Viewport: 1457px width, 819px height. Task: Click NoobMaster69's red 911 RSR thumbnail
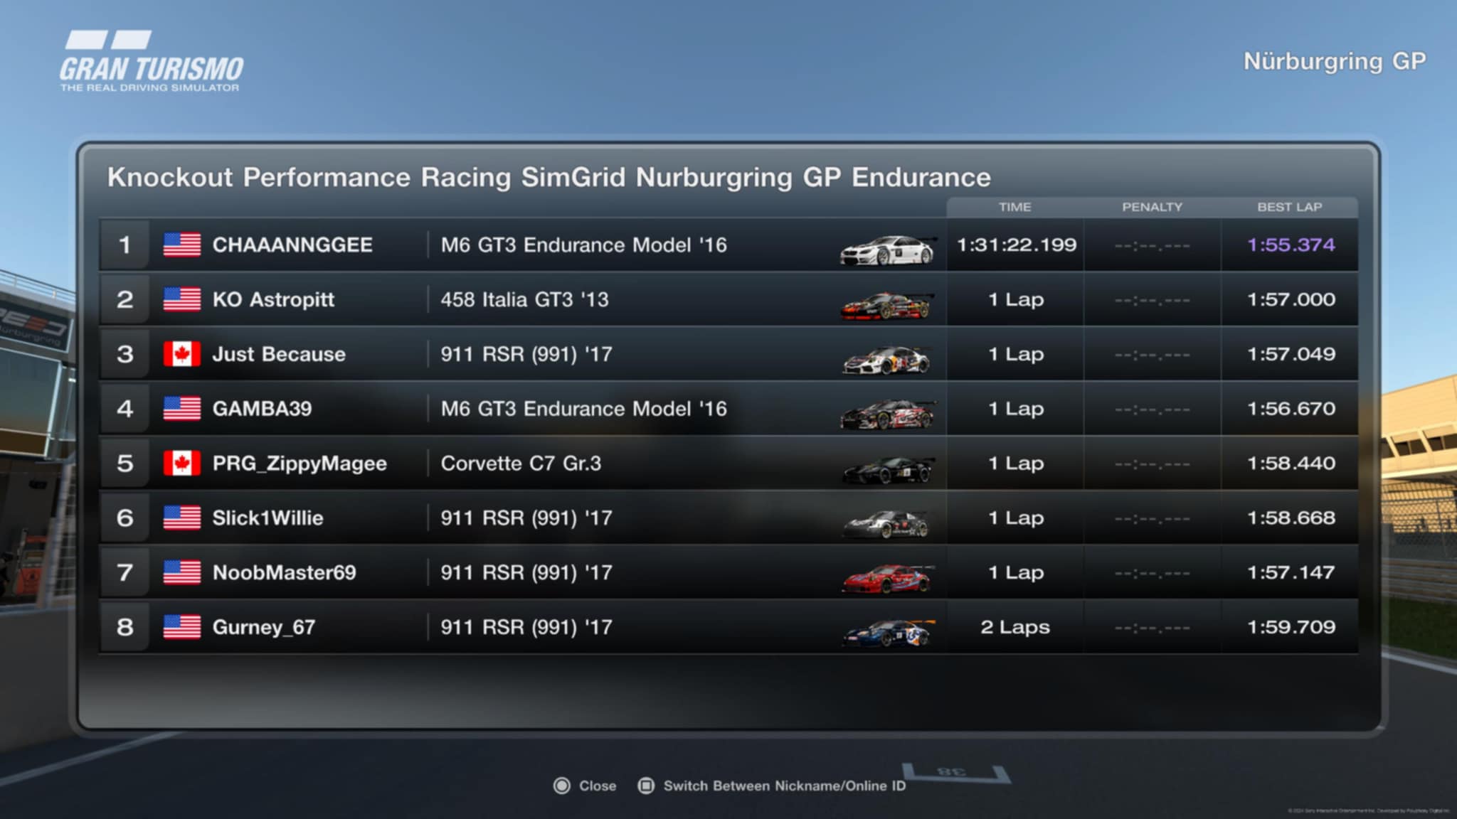(887, 579)
